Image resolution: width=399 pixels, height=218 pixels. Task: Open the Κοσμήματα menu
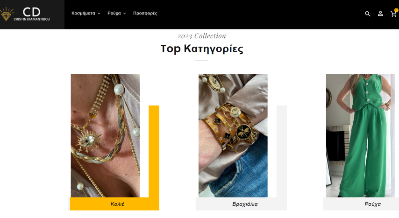click(x=83, y=13)
